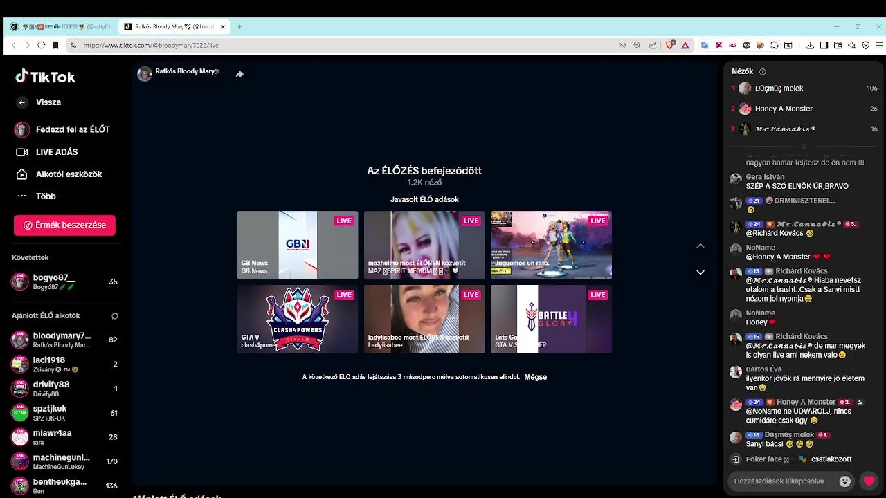This screenshot has height=498, width=886.
Task: Open Leo AI sparkle icon
Action: (x=851, y=45)
